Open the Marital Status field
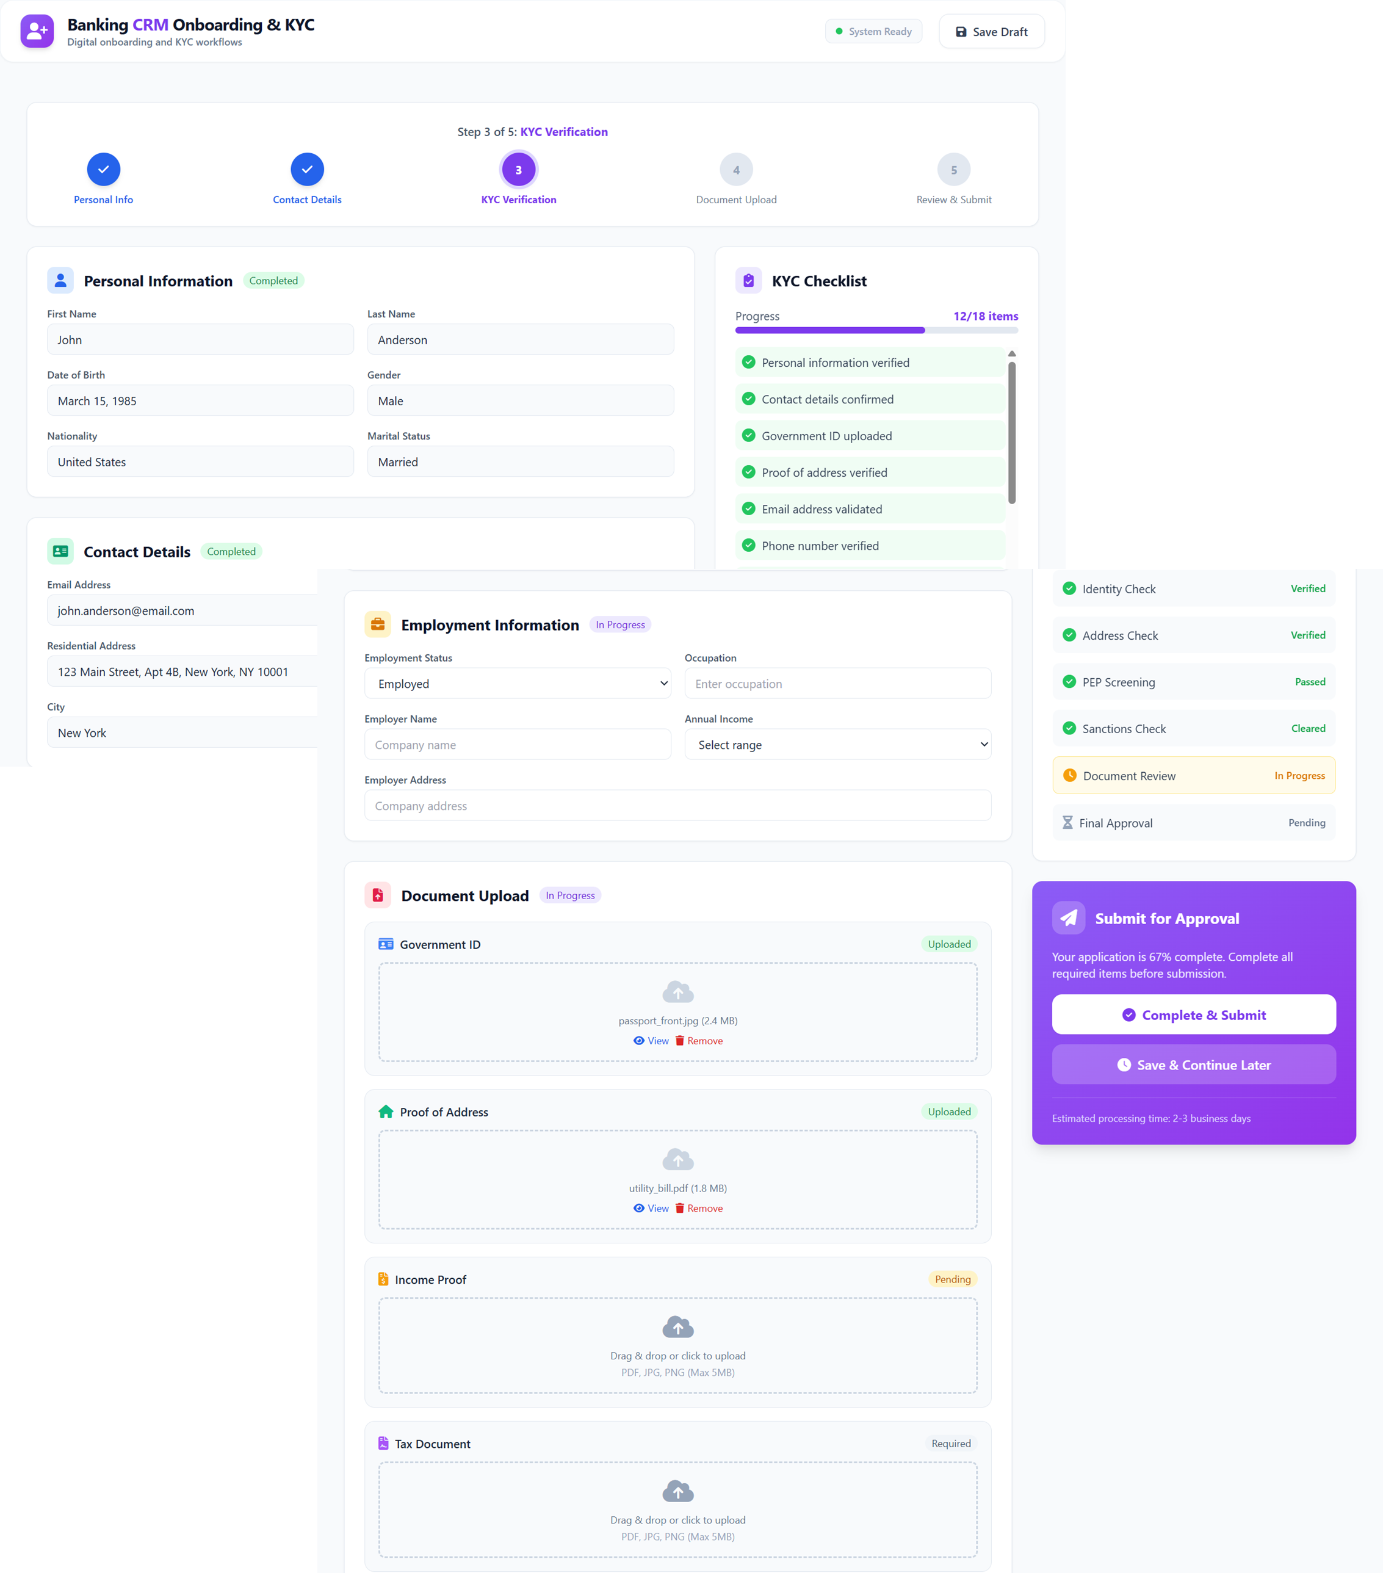Screen dimensions: 1383x1573 click(x=520, y=461)
